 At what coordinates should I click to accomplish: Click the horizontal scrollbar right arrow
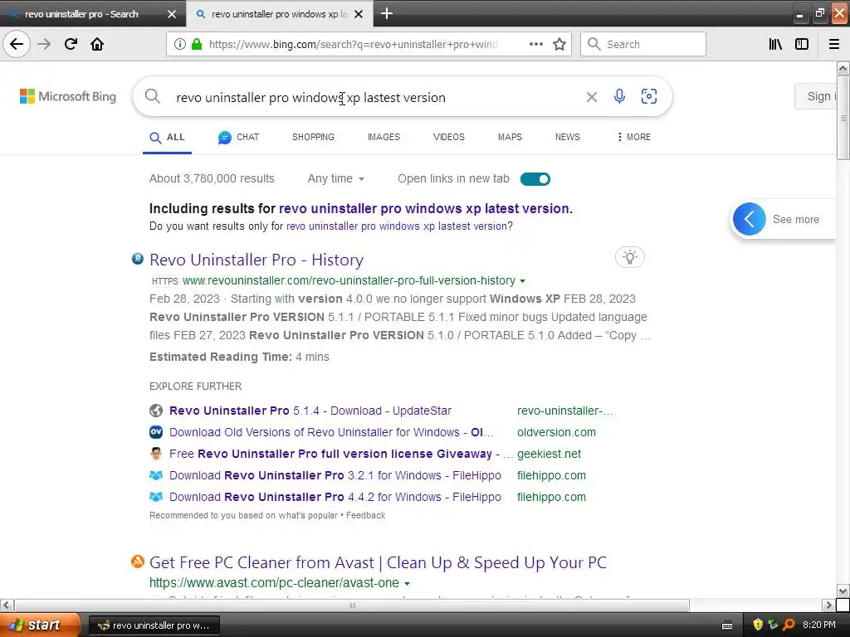[x=828, y=605]
